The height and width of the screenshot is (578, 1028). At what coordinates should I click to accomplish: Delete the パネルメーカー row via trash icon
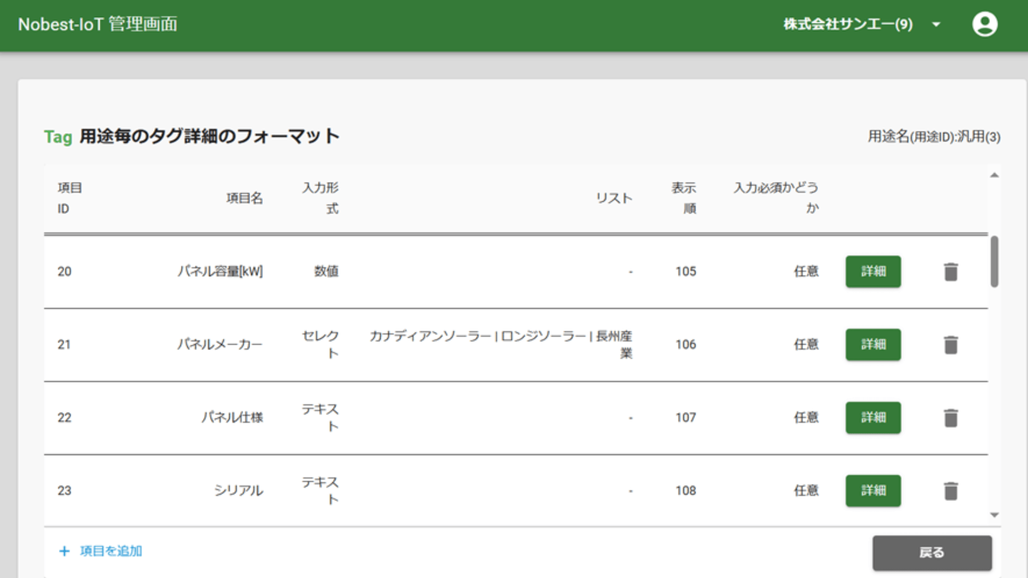click(x=951, y=345)
